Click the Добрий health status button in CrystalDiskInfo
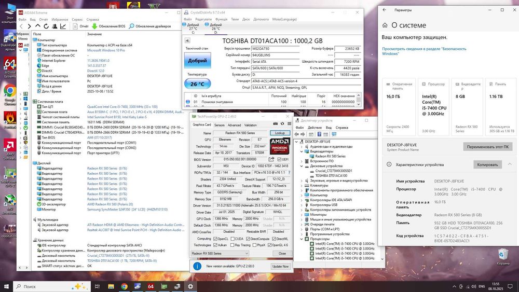The height and width of the screenshot is (292, 519). [x=198, y=61]
